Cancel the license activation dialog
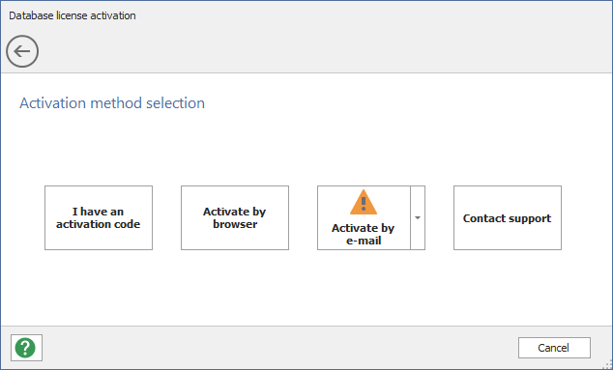 554,348
